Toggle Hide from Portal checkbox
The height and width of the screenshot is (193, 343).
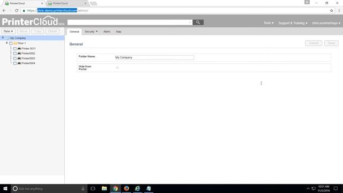117,68
